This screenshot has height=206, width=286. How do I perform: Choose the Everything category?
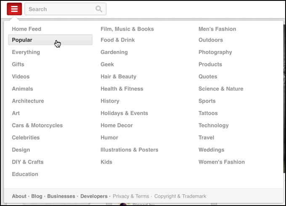26,52
